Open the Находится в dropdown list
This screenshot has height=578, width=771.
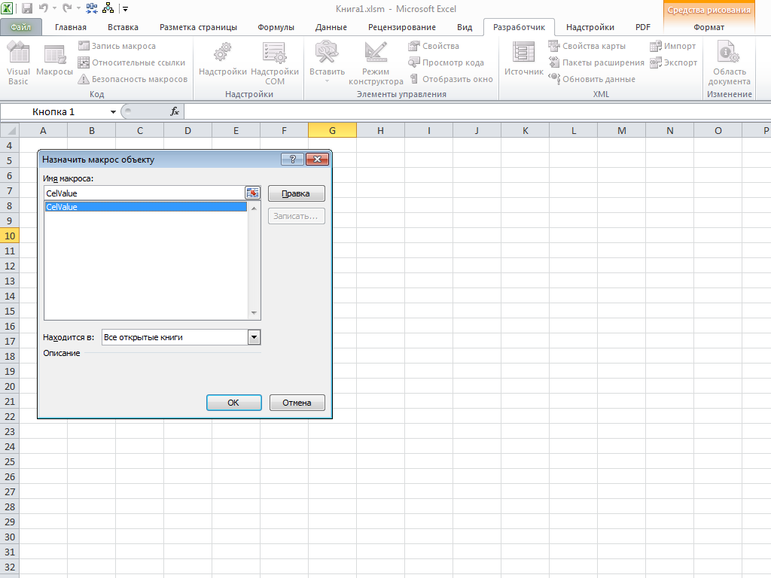[x=254, y=337]
